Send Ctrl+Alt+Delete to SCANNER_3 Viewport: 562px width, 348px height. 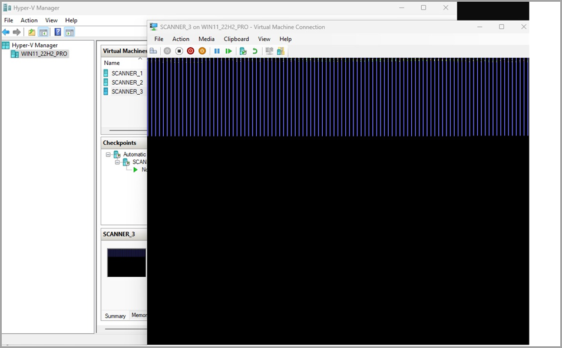tap(153, 51)
